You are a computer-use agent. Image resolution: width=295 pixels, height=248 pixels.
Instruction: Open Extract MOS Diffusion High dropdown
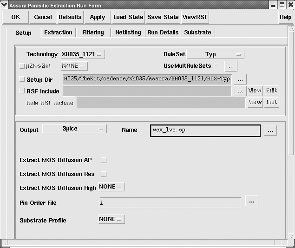tap(111, 187)
